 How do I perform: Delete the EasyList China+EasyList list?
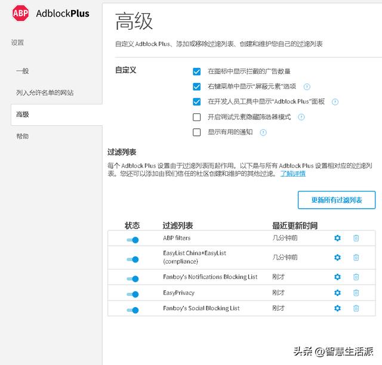[356, 258]
